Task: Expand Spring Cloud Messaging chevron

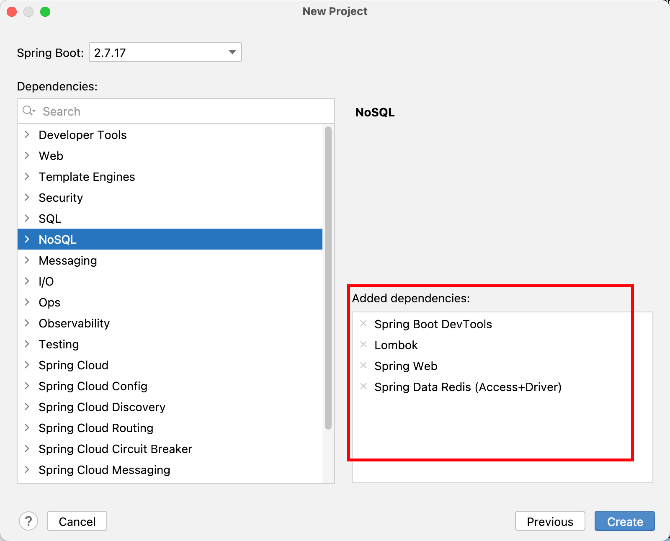Action: (27, 469)
